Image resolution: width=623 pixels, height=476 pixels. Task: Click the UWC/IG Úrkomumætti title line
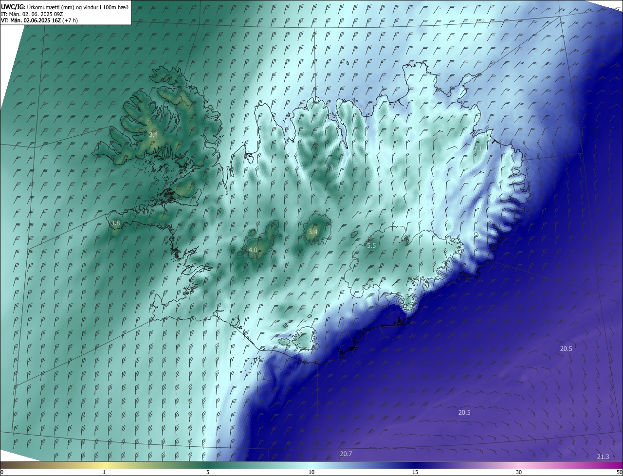65,7
